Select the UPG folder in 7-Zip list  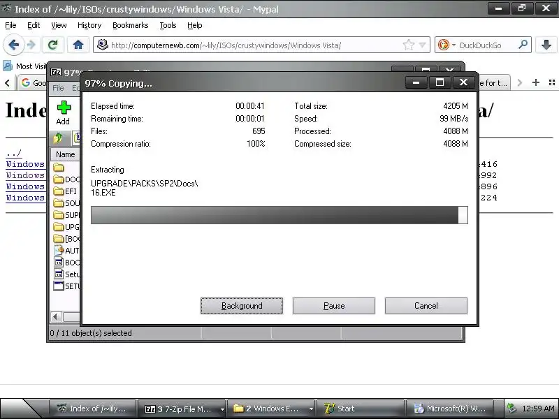(x=66, y=226)
